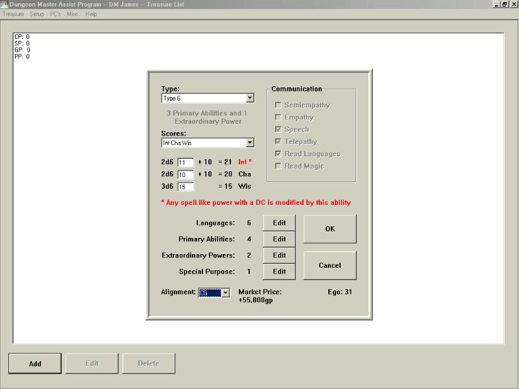Toggle the Telepathy checkbox
Screen dimensions: 519x389
[278, 142]
